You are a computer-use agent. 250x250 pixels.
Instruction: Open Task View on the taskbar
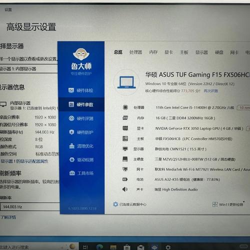click(x=85, y=247)
